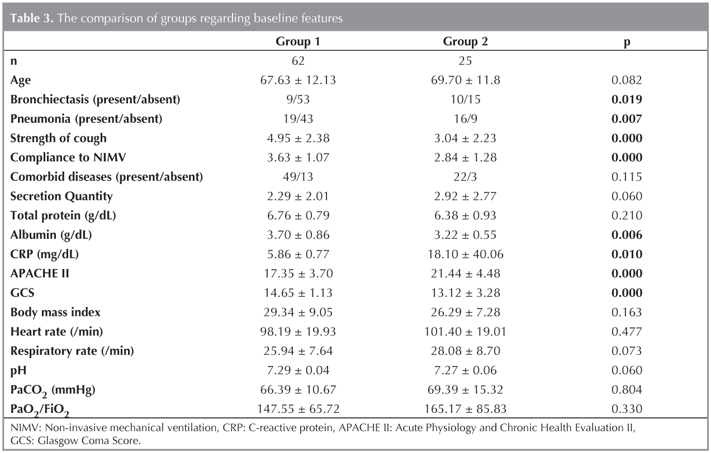The width and height of the screenshot is (711, 453).
Task: Select Group 2 CRP value 18.10 ± 40.06
Action: (x=465, y=254)
